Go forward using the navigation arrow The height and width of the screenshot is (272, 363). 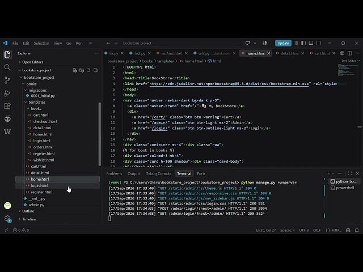tap(116, 43)
